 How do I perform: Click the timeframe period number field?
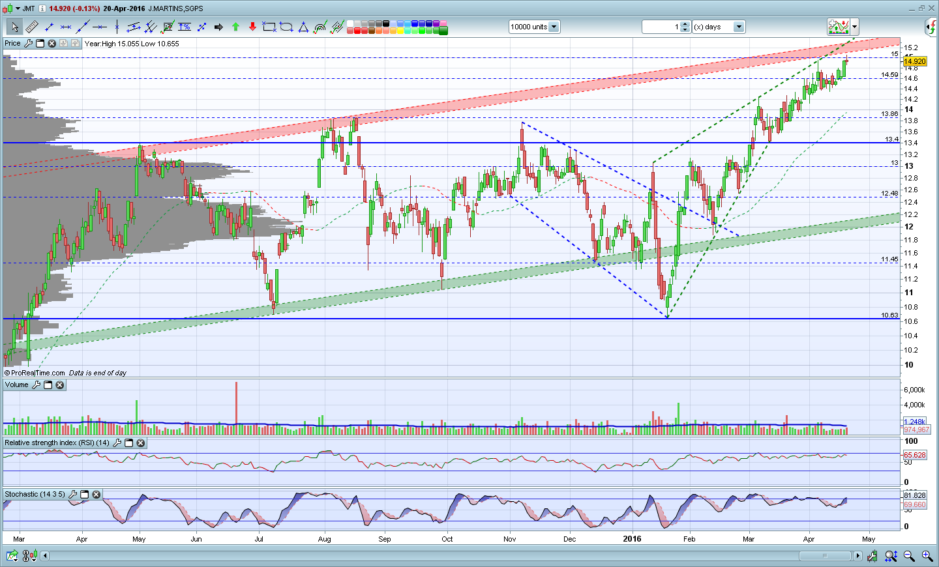pos(662,27)
